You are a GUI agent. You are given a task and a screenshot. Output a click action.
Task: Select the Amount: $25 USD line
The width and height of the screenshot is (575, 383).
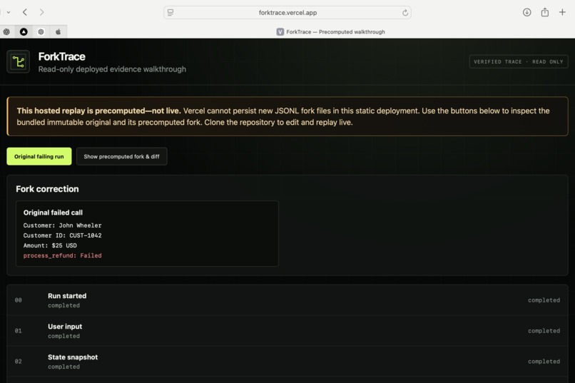tap(50, 245)
